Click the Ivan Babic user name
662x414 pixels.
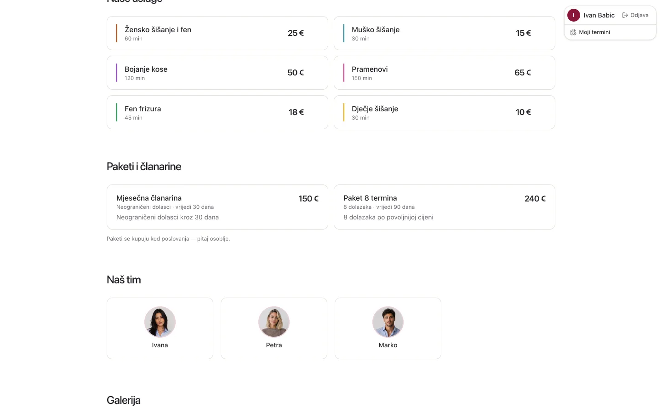pos(599,15)
